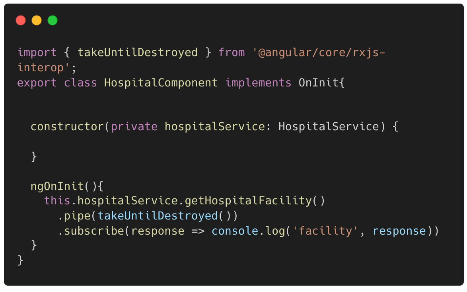Click the yellow minimize window dot

[37, 20]
